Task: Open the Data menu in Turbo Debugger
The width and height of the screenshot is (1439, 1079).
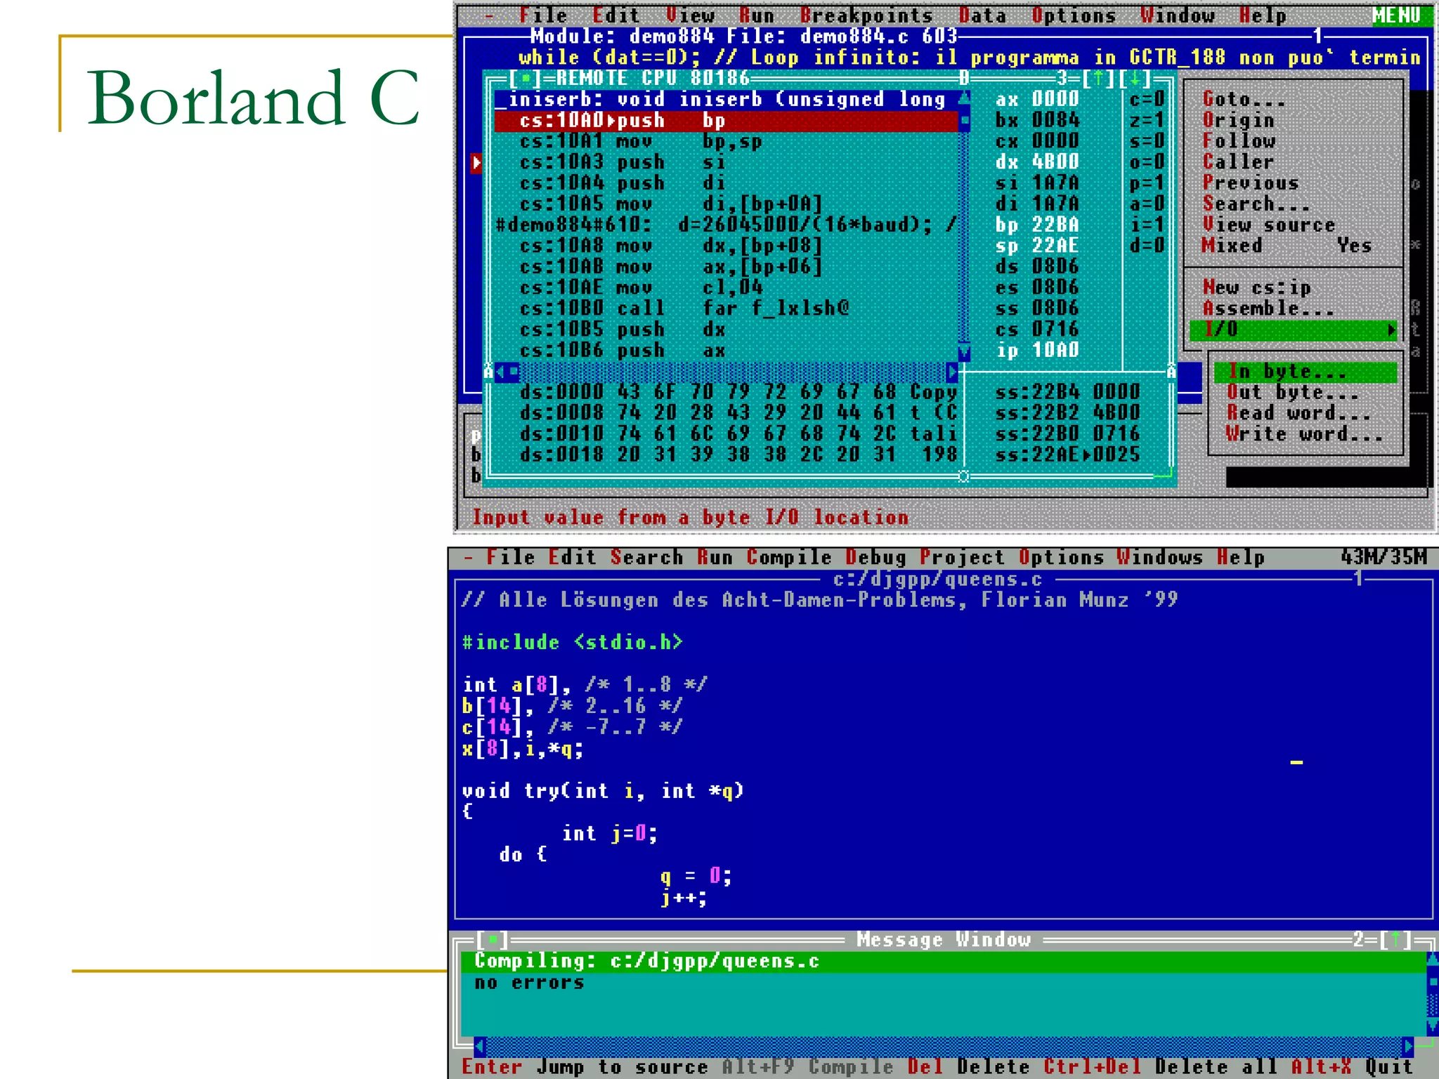Action: 982,15
